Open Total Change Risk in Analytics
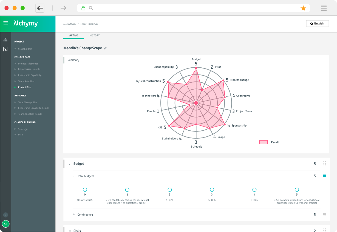337x232 pixels. (x=27, y=102)
